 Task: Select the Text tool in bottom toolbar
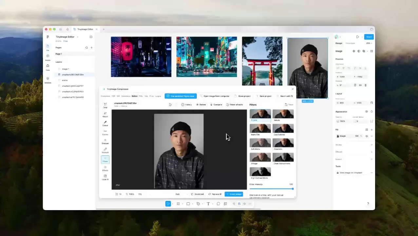208,204
